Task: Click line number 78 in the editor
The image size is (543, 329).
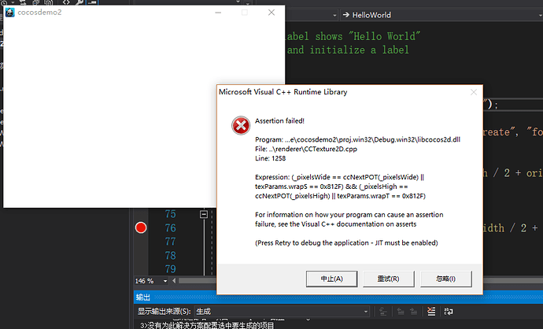Action: 170,256
